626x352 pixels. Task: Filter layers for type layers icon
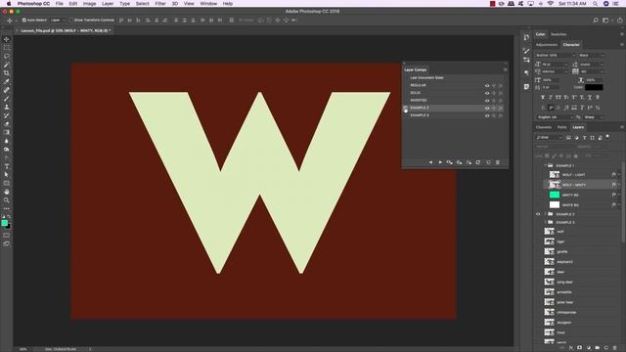[585, 138]
